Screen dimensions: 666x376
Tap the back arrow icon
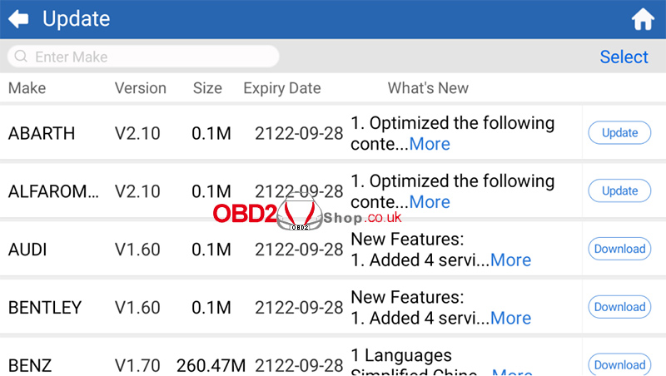point(18,19)
